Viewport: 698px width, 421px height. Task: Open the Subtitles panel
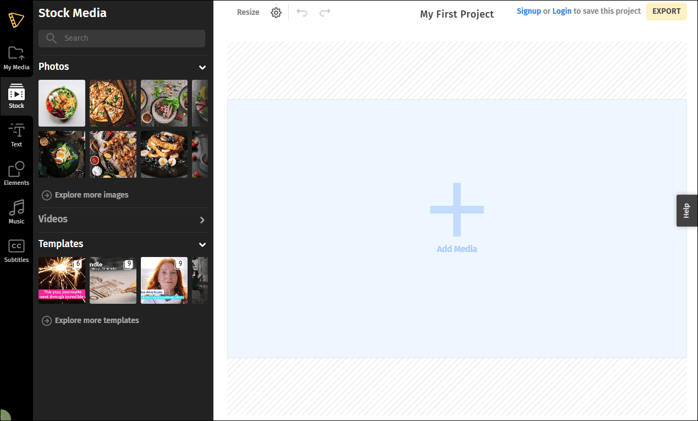pyautogui.click(x=17, y=250)
